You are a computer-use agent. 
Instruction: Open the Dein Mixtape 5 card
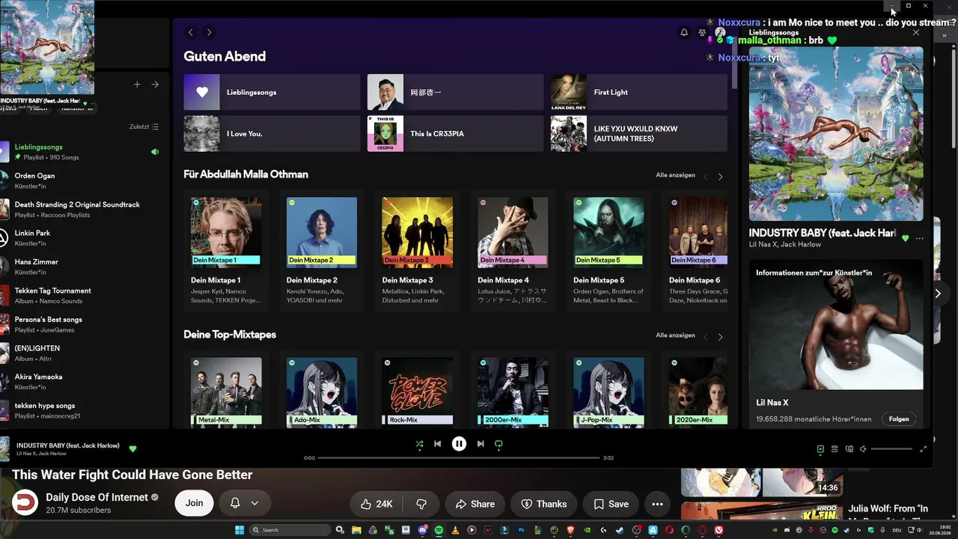(608, 251)
